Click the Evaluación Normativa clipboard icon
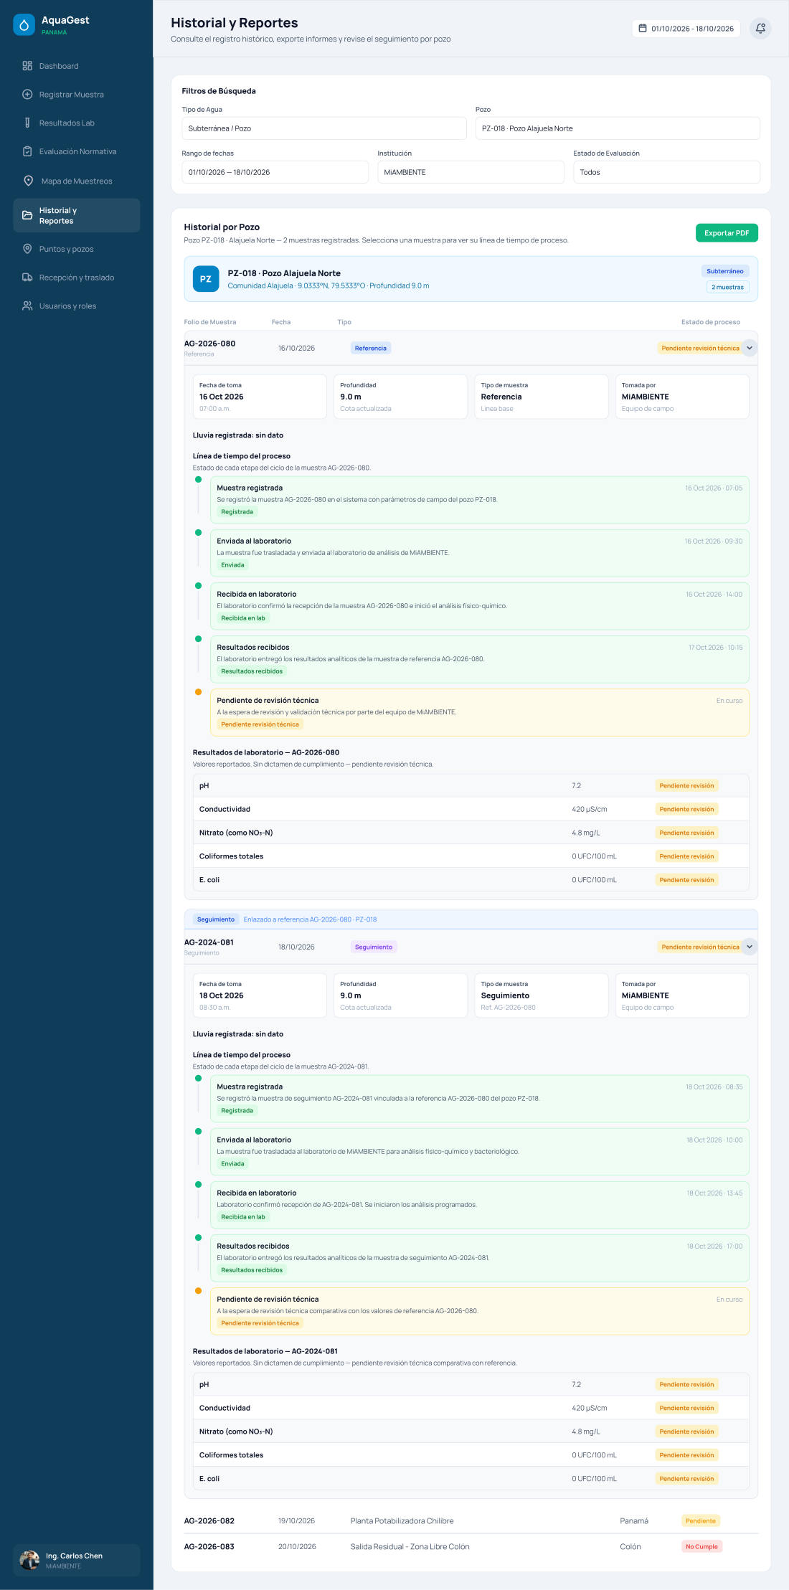789x1590 pixels. tap(27, 151)
